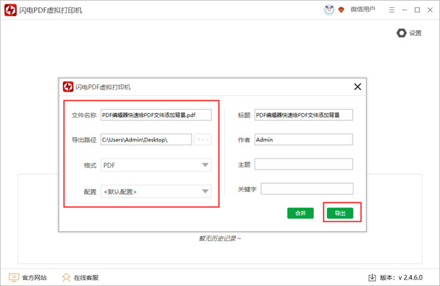
Task: Focus the empty 主题 subject field
Action: (304, 164)
